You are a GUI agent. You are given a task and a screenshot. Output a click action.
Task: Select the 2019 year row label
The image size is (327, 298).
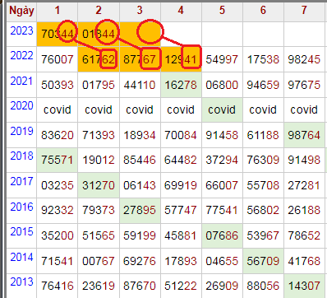click(21, 131)
